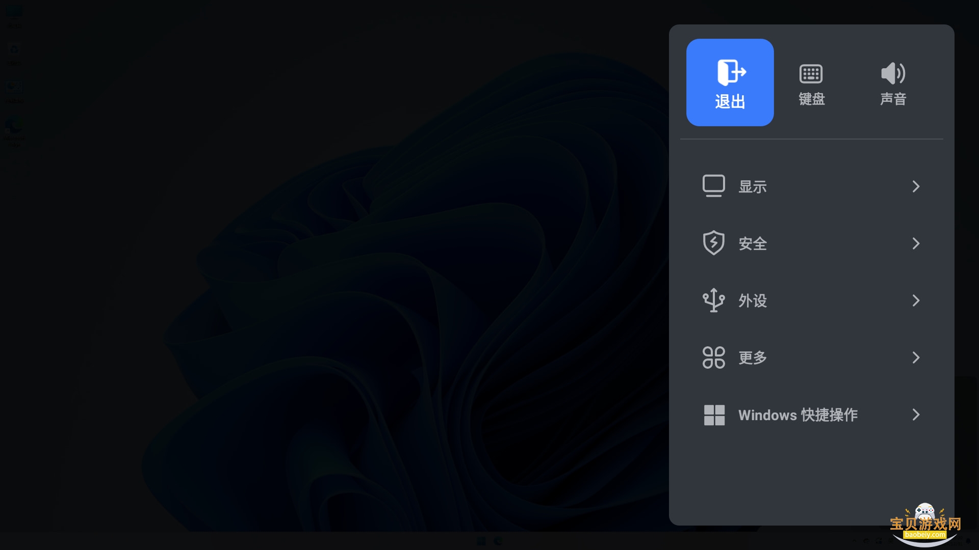The width and height of the screenshot is (979, 550).
Task: Open the 键盘 keyboard icon
Action: coord(811,74)
